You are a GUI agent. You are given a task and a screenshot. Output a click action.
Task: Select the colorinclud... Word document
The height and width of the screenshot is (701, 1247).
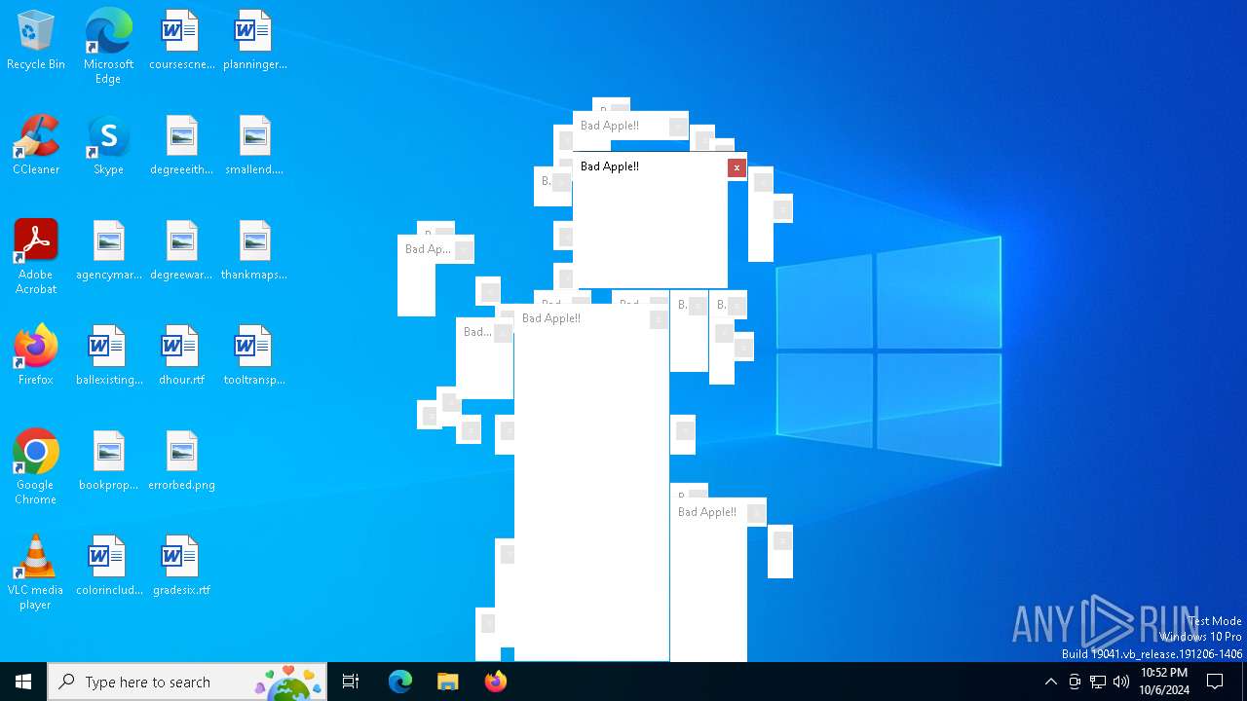(108, 566)
